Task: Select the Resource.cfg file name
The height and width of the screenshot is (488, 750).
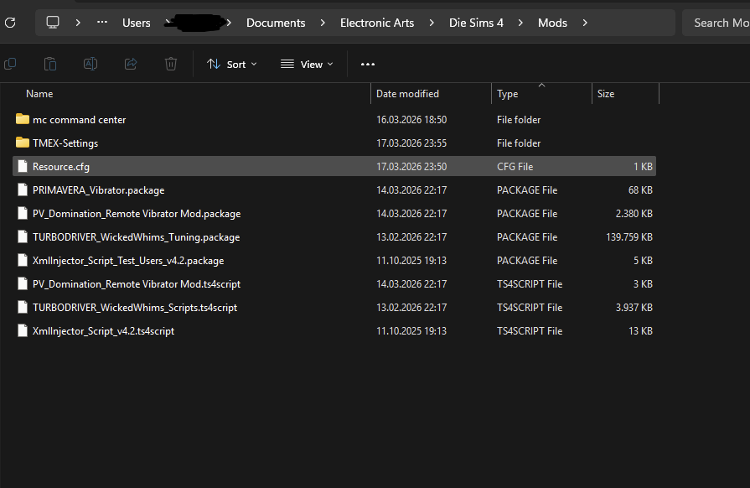Action: tap(61, 167)
